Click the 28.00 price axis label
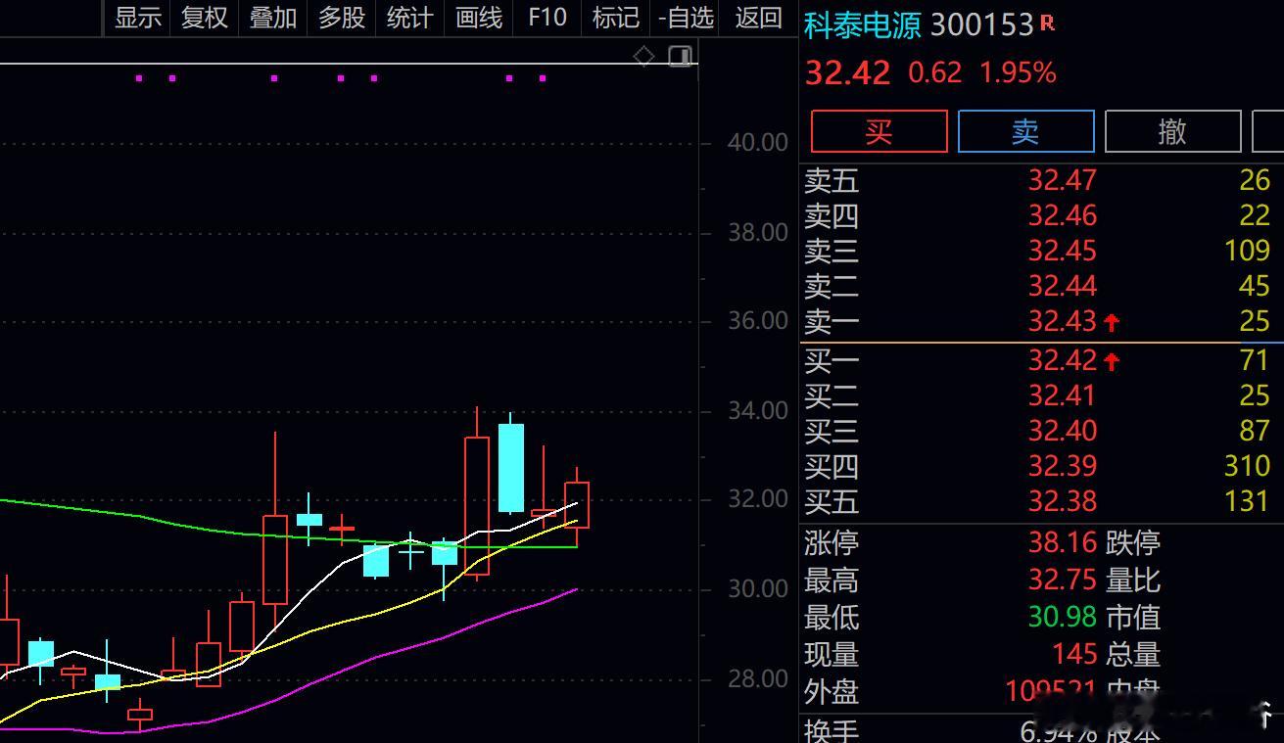 [x=758, y=679]
